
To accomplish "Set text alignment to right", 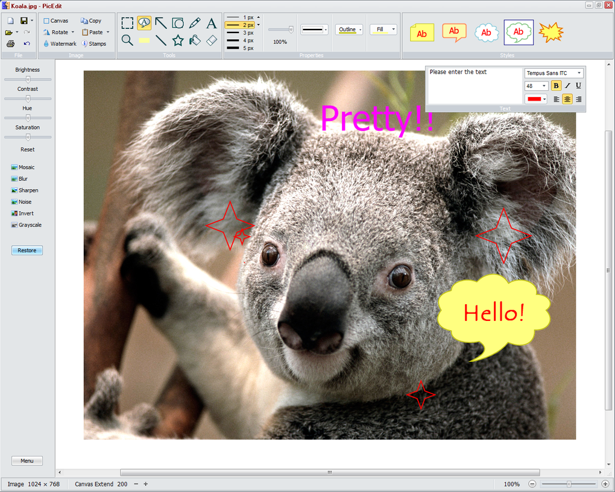I will [x=578, y=99].
